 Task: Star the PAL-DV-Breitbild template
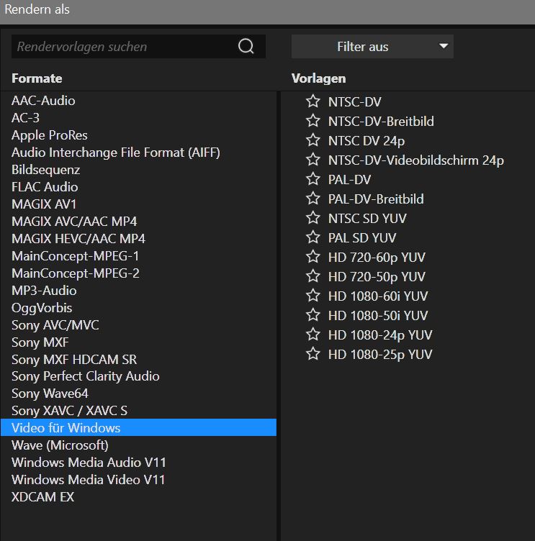click(313, 199)
